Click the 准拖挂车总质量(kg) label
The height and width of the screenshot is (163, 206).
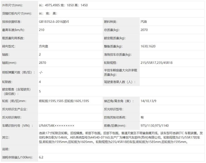pyautogui.click(x=118, y=55)
